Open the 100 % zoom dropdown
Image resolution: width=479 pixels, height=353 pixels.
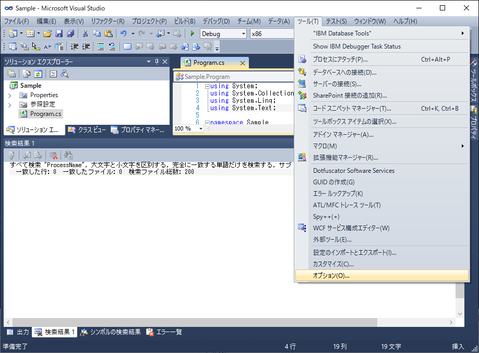pos(201,128)
